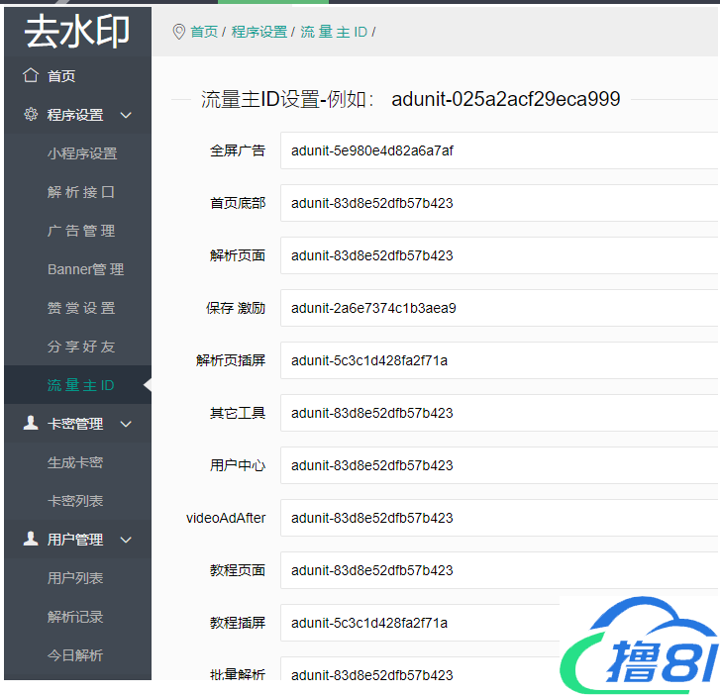Click the location pin icon in breadcrumb

(178, 32)
